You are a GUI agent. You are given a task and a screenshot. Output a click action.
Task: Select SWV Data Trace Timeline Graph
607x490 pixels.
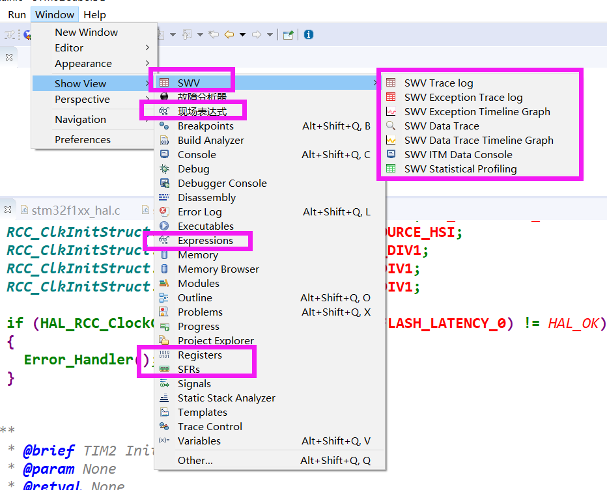tap(479, 140)
